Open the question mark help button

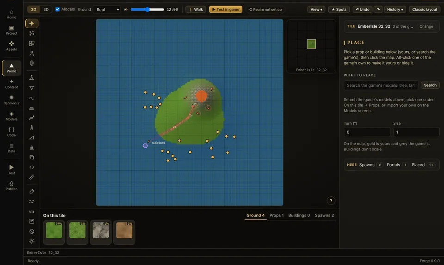pos(331,200)
